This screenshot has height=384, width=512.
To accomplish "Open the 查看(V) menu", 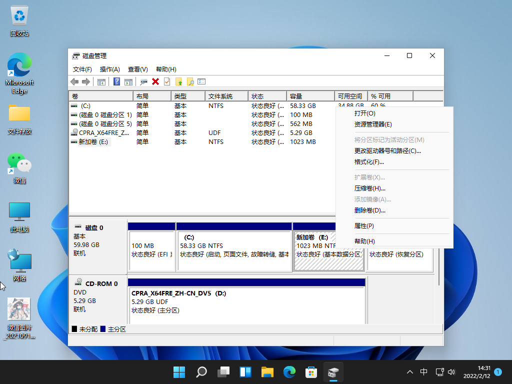I will click(x=137, y=69).
